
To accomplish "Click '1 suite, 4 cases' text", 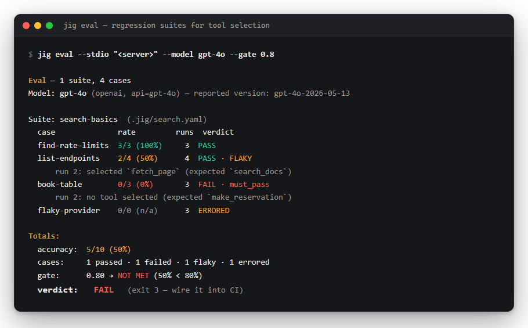I will (95, 81).
